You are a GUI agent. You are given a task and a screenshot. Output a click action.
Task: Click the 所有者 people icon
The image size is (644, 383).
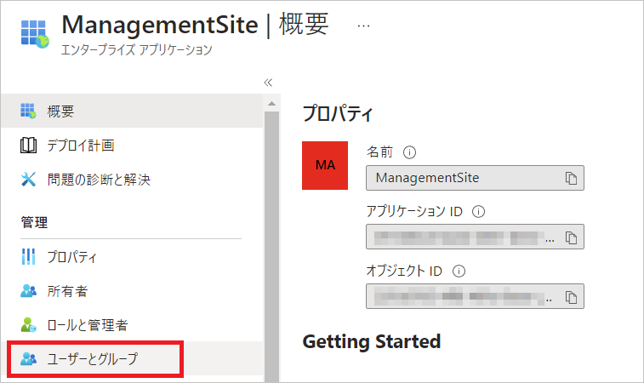[28, 291]
